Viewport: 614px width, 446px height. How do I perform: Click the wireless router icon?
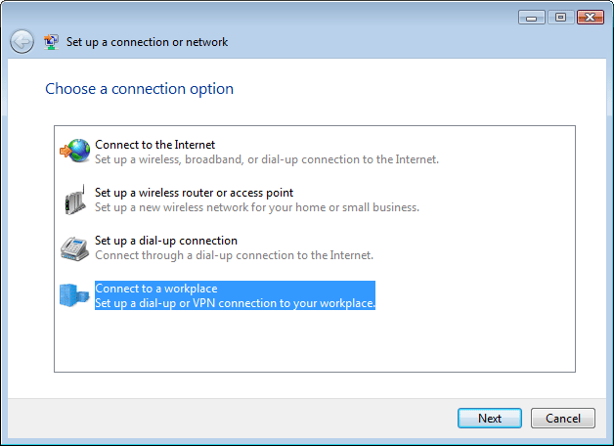pyautogui.click(x=74, y=200)
